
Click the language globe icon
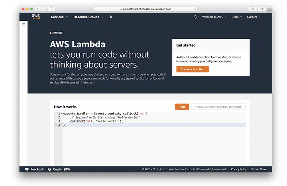[x=49, y=169]
